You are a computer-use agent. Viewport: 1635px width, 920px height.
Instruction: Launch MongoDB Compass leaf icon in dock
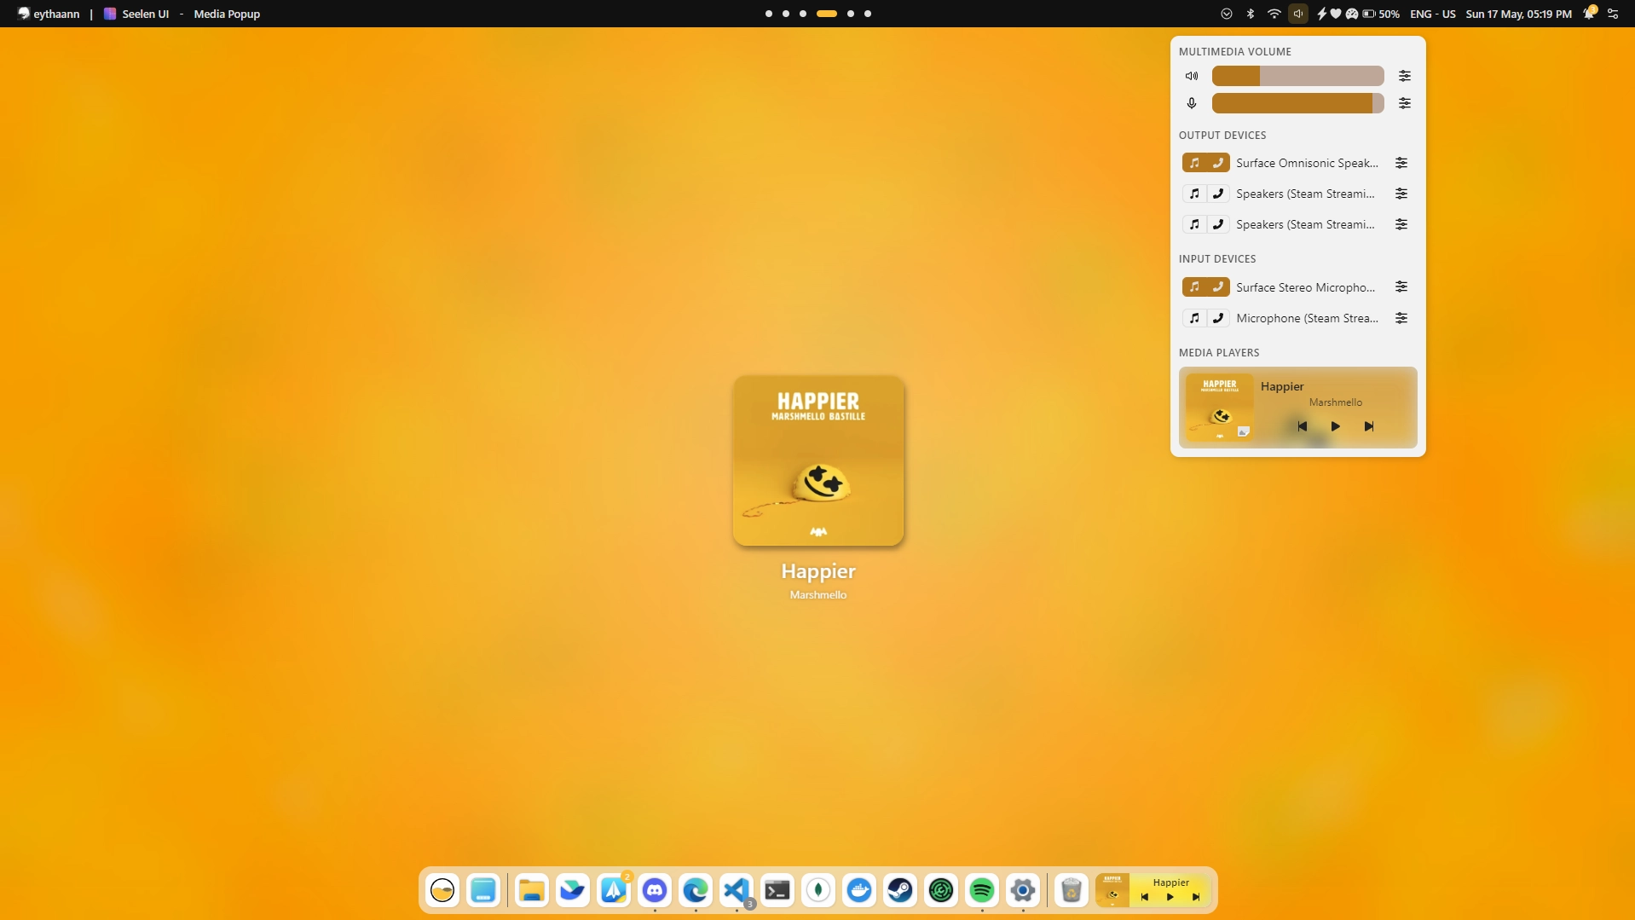[818, 890]
